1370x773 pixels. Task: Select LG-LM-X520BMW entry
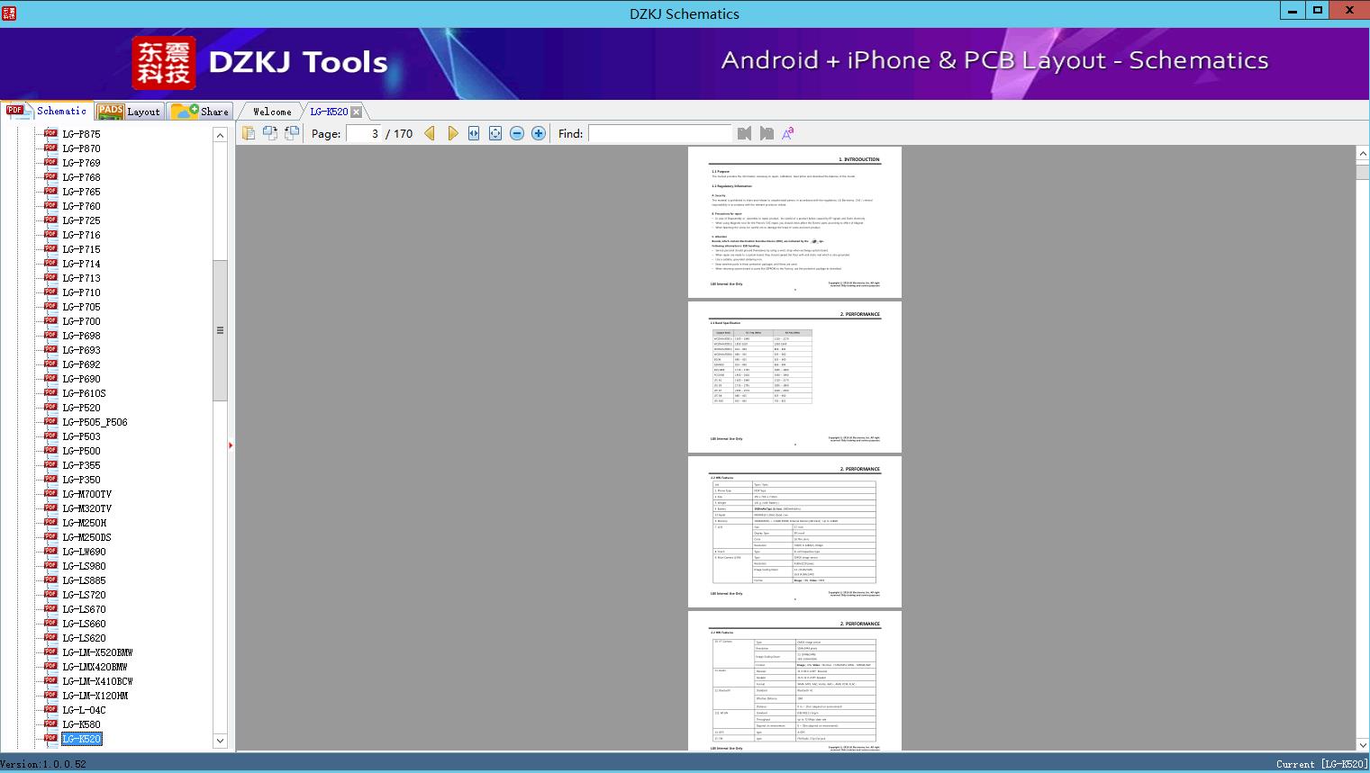pos(97,652)
